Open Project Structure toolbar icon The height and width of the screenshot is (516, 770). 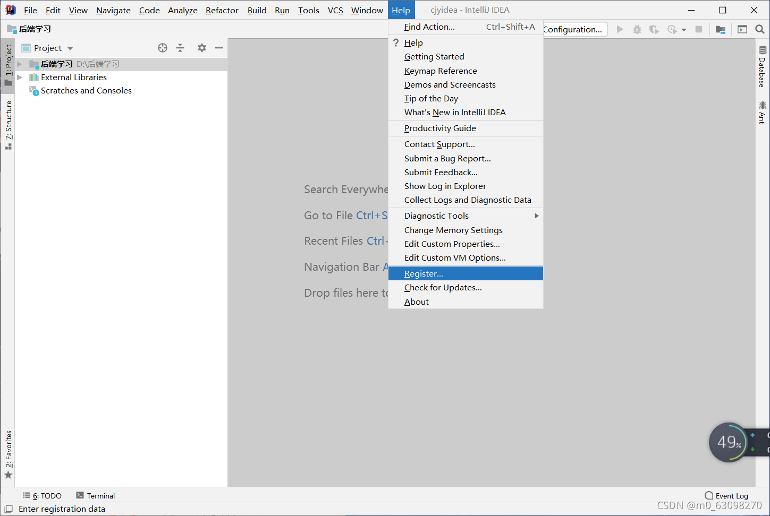click(x=721, y=29)
